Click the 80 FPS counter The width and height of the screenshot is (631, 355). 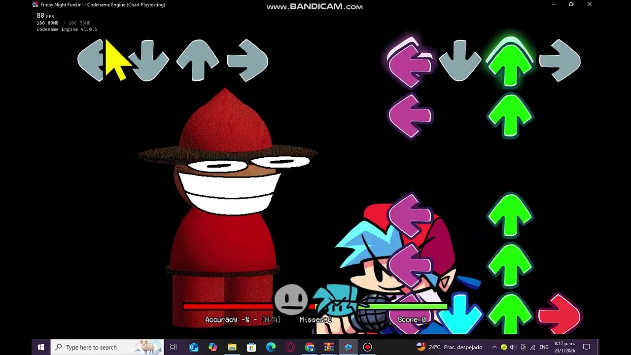pyautogui.click(x=45, y=16)
